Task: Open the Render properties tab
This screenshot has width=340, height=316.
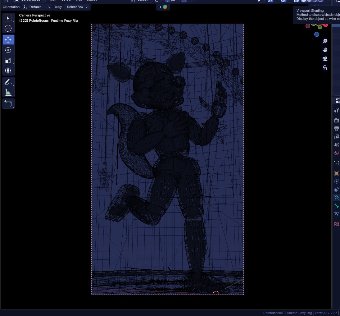Action: (x=337, y=120)
